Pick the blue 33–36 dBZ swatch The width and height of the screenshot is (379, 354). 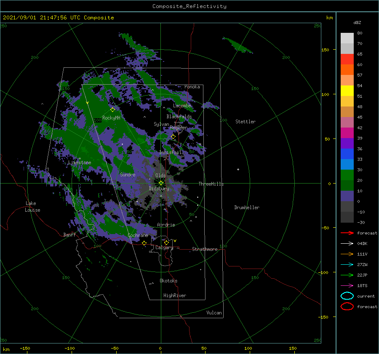347,154
